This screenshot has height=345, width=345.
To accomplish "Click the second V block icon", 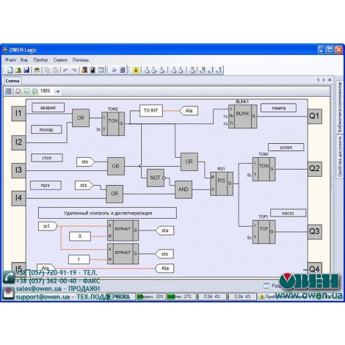I will (154, 70).
